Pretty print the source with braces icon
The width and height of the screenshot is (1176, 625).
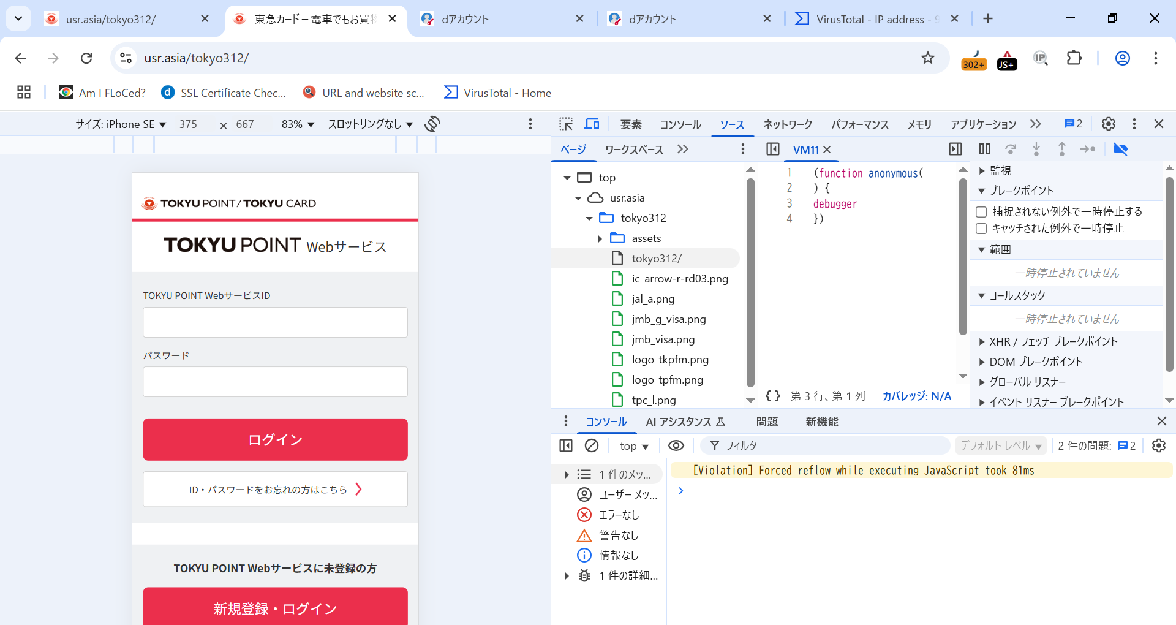773,396
